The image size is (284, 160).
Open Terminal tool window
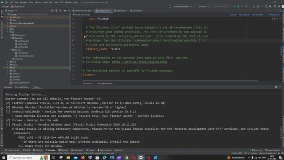point(63,150)
